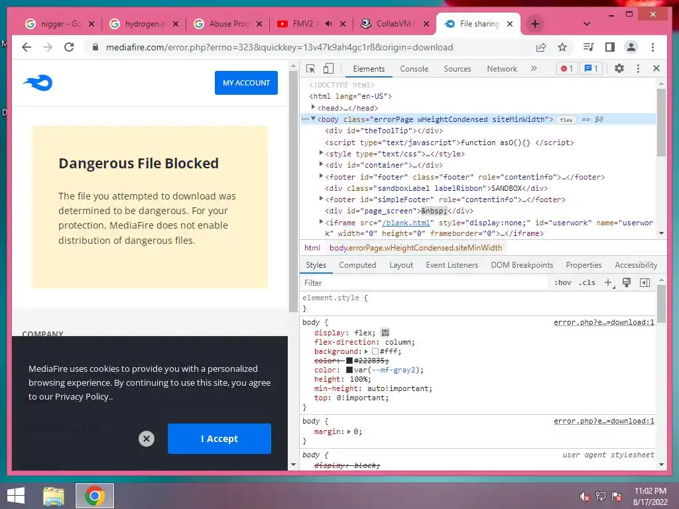
Task: Bookmark this tab with the star
Action: tap(562, 47)
